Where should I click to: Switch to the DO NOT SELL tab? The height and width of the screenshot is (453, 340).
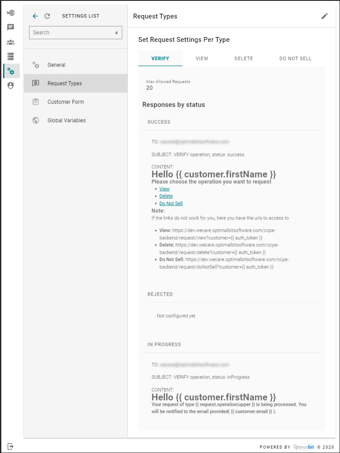pos(296,58)
